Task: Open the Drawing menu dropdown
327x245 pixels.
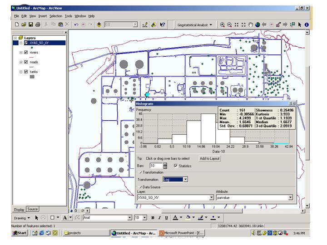Action: [22, 218]
